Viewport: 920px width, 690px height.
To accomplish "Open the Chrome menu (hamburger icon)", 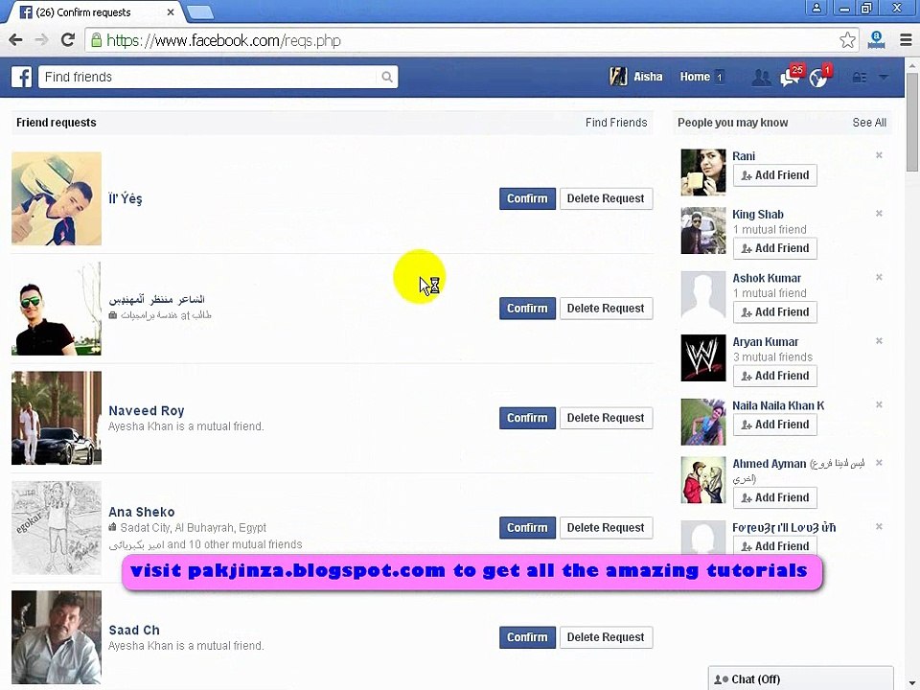I will click(x=906, y=40).
